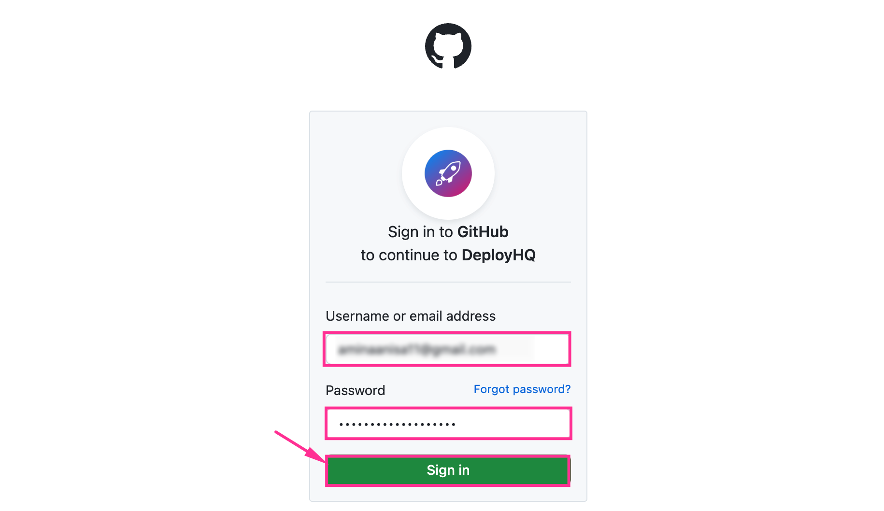The image size is (884, 511).
Task: Click the empty right end of username field
Action: point(551,349)
